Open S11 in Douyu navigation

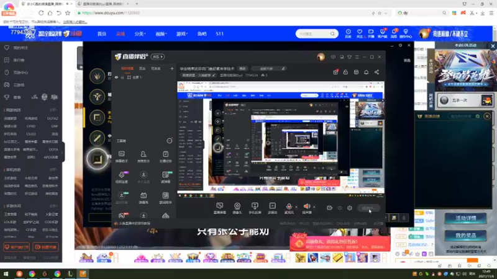[220, 33]
